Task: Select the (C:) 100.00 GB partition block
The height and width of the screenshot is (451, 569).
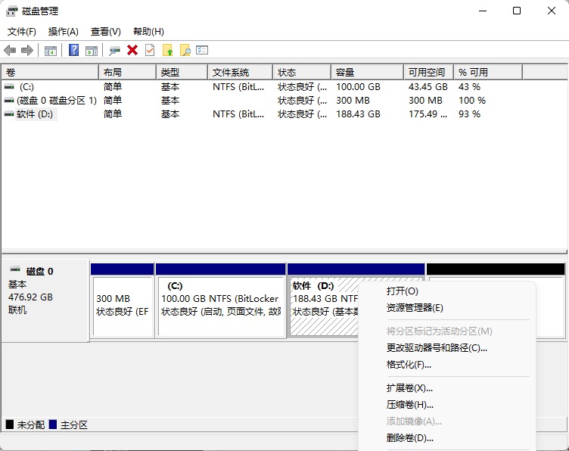Action: [x=220, y=301]
